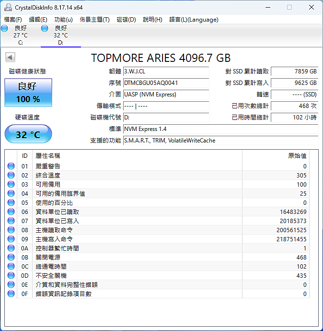Click the status orb for attribute 04 可用的備用臨界值
The image size is (323, 331).
pos(11,193)
